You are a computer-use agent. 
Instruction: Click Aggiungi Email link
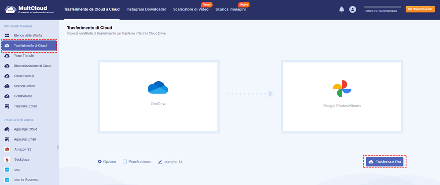(x=25, y=139)
